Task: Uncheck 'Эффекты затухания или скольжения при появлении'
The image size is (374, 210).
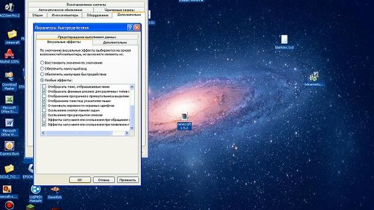Action: tap(44, 124)
